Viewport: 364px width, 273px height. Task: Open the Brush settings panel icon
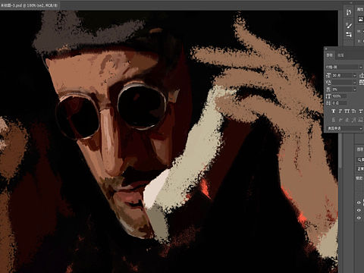349,25
